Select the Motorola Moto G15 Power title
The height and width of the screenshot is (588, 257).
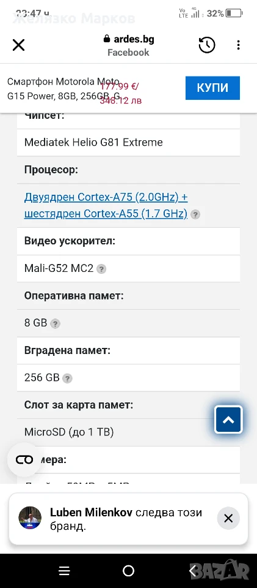point(64,89)
